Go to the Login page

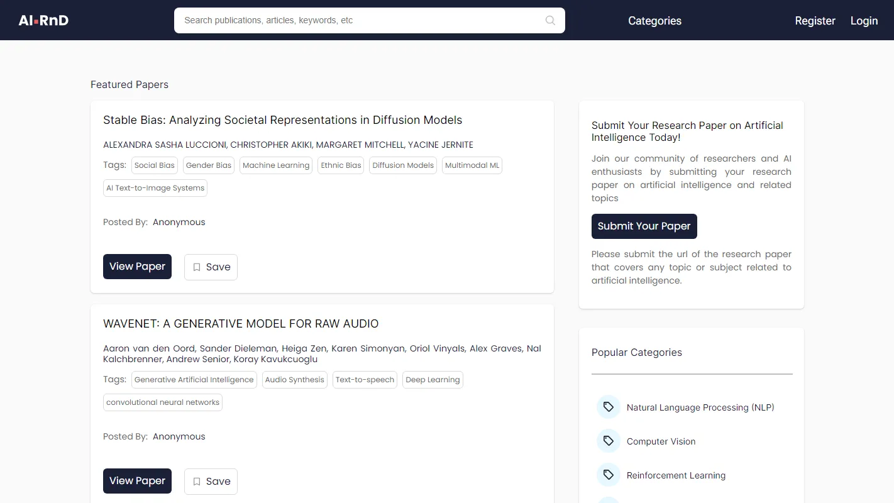864,21
